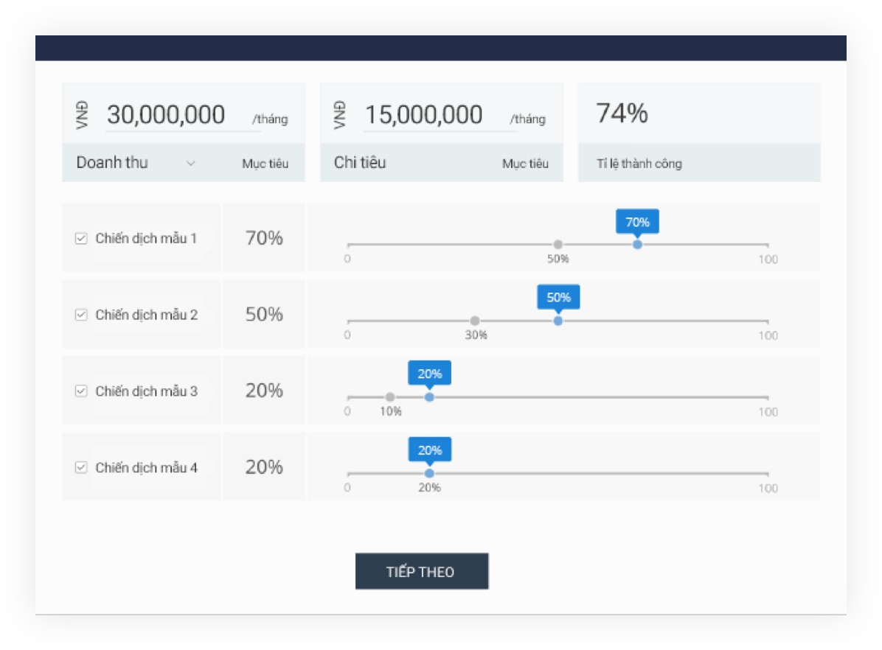882x650 pixels.
Task: Click campaign 3 blue 20% slider handle
Action: click(x=429, y=397)
